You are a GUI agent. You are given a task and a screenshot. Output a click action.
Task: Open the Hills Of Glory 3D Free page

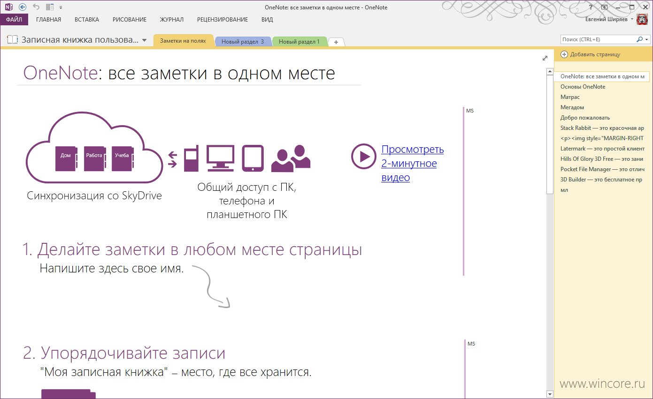(x=603, y=159)
